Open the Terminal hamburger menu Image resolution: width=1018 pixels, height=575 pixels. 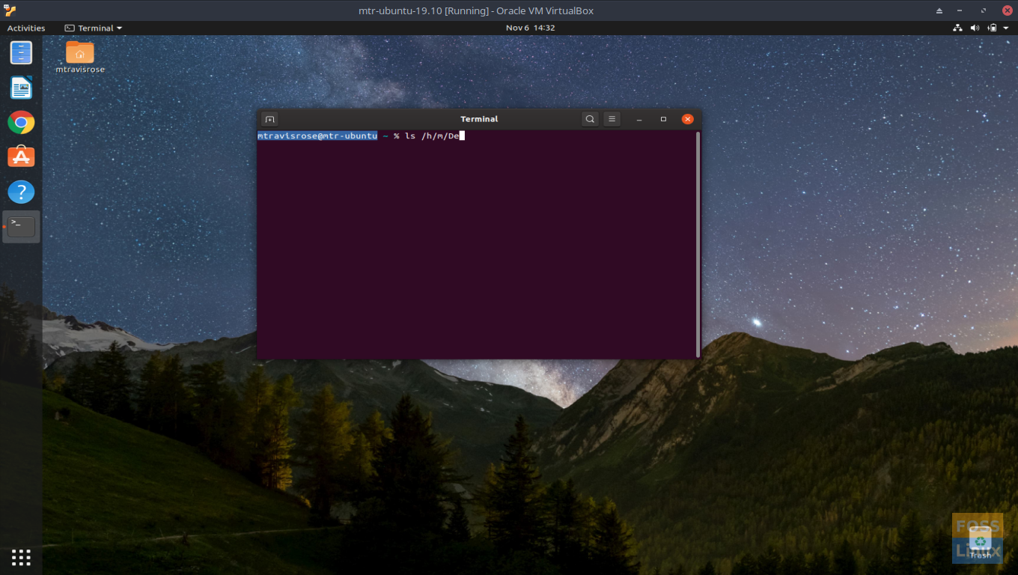click(x=612, y=119)
